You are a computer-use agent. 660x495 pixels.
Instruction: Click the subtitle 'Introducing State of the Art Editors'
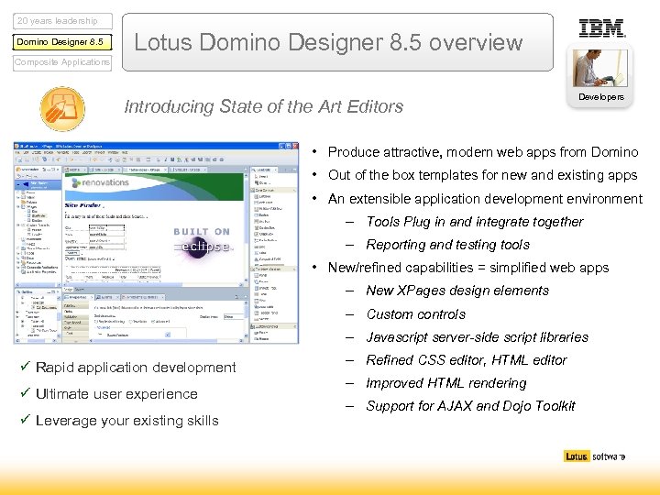pyautogui.click(x=263, y=106)
